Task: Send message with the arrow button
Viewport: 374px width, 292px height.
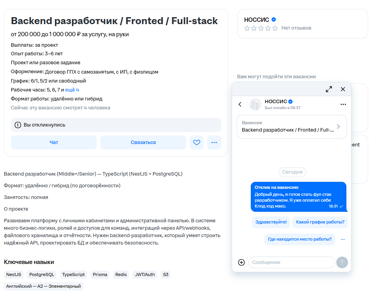Action: coord(342,262)
